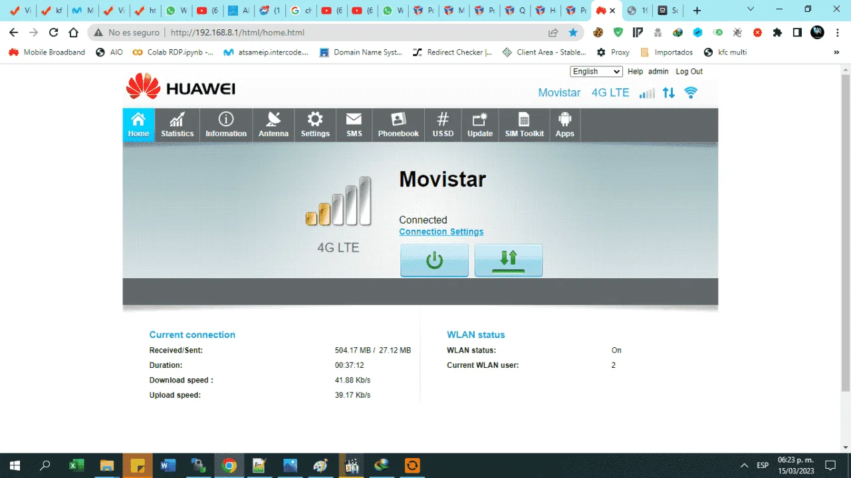Open the Antenna settings page
851x478 pixels.
pos(273,125)
